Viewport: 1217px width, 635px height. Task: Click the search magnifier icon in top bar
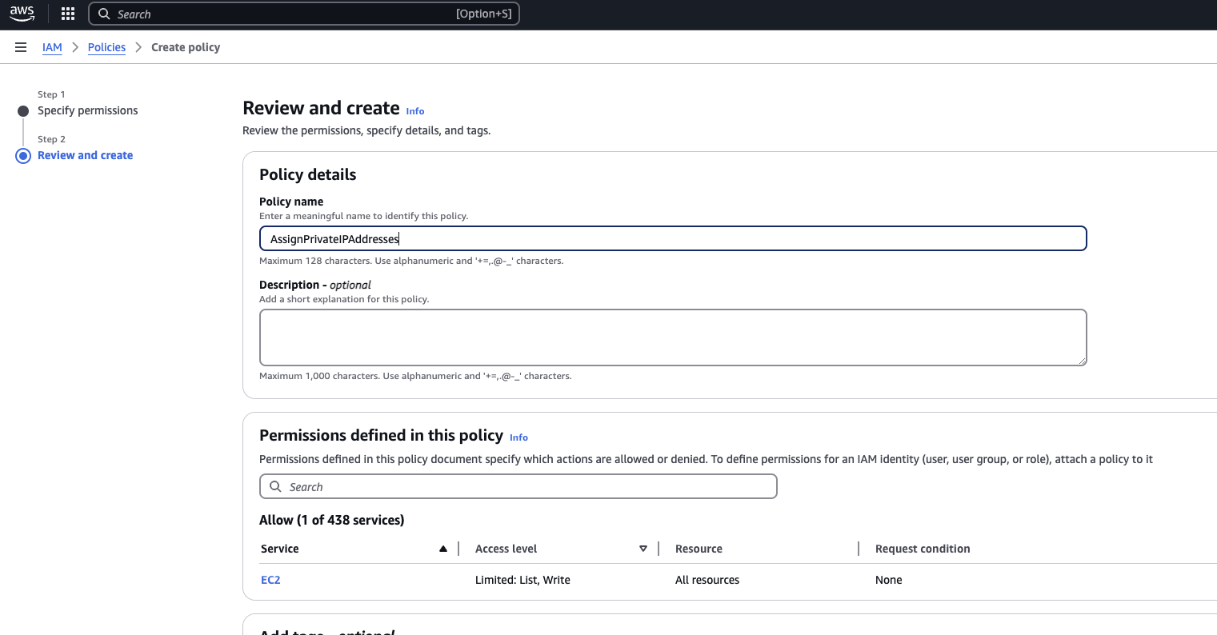[104, 14]
